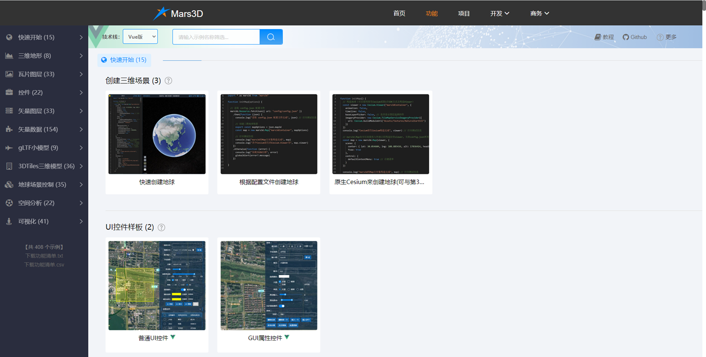Click the help icon beside 创建三维场景
The image size is (706, 357).
pyautogui.click(x=168, y=81)
